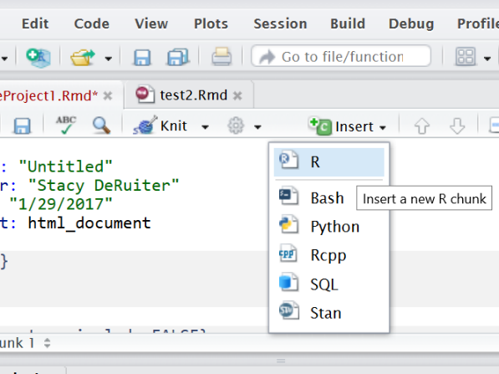Click the Go to file/function field

pos(341,56)
